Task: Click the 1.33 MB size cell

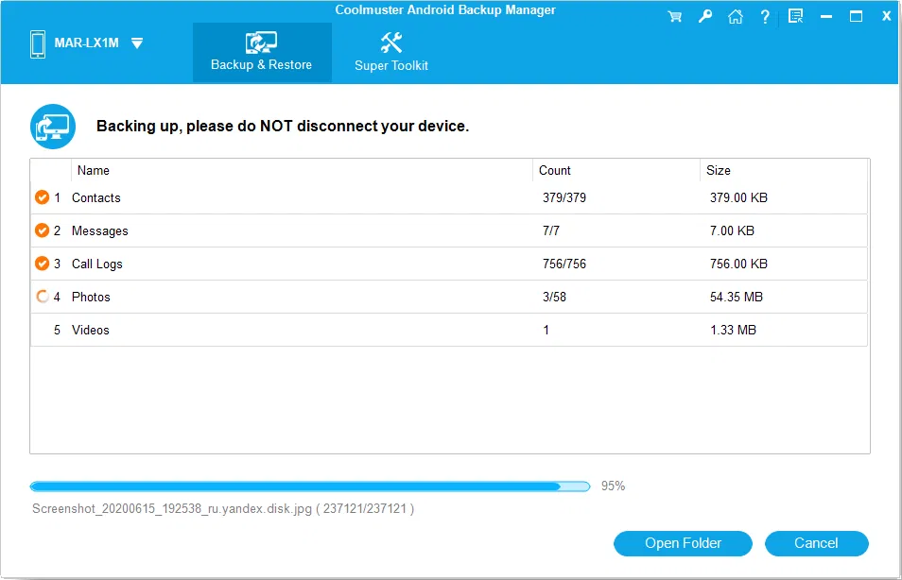Action: pyautogui.click(x=733, y=330)
